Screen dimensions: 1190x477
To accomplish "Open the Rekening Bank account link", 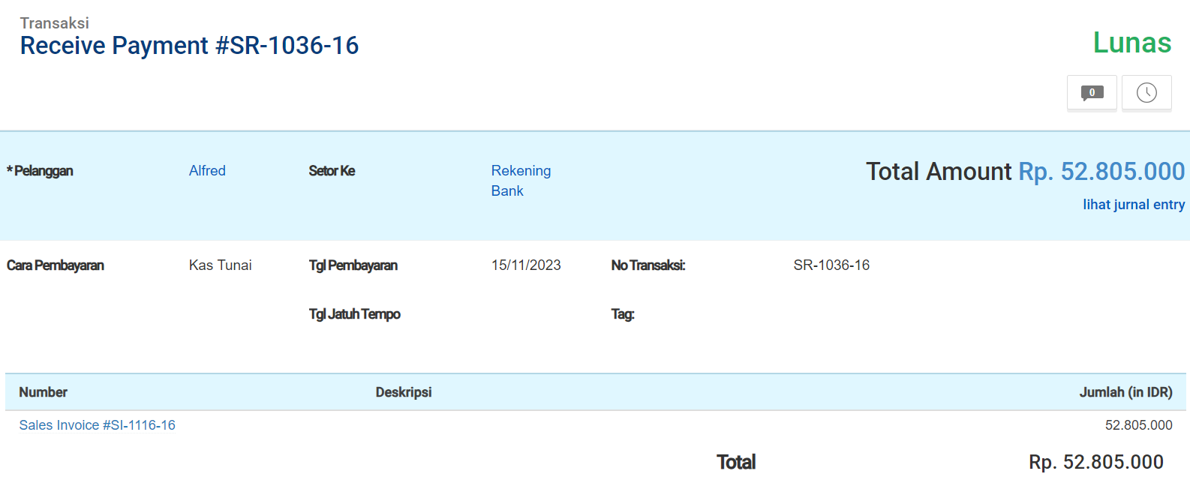I will tap(521, 181).
